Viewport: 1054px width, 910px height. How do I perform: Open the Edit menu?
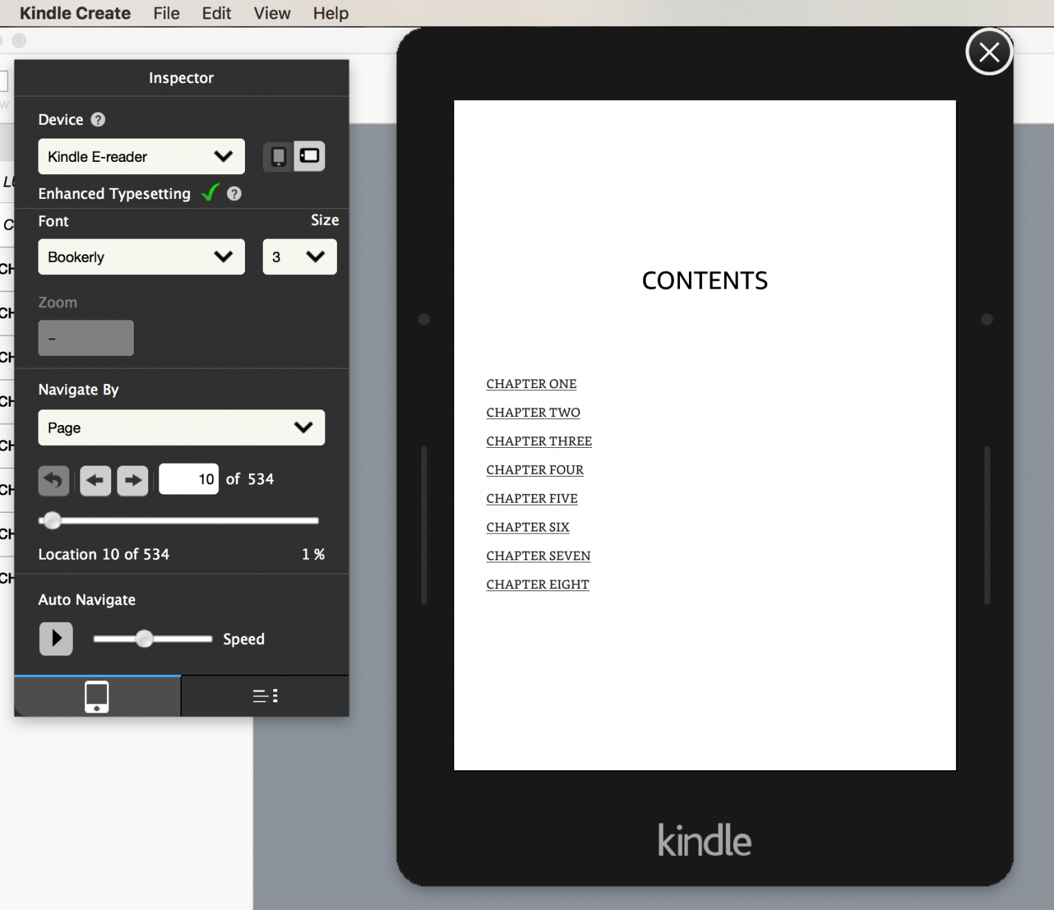(215, 13)
